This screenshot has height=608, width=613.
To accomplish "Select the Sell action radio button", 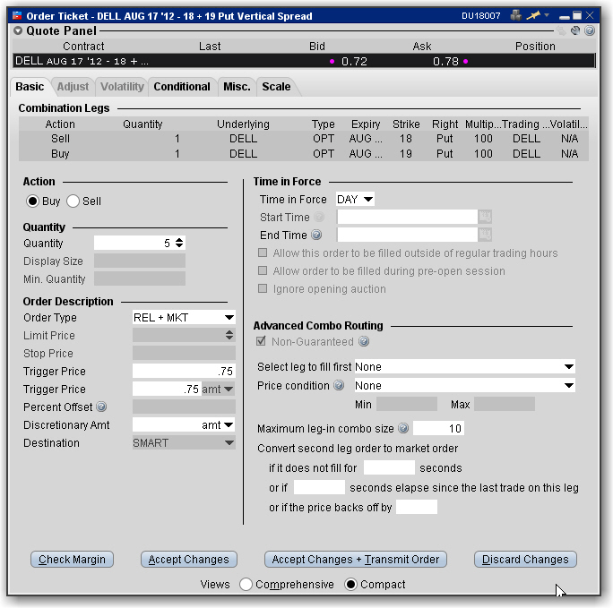I will (73, 201).
